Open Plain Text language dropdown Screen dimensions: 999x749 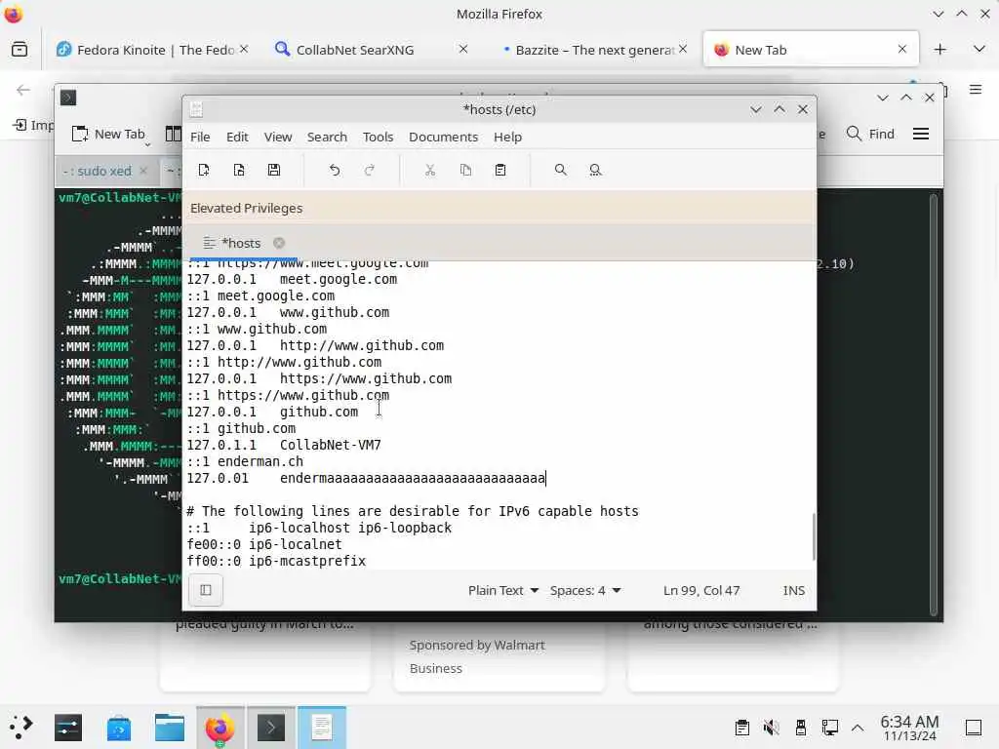pyautogui.click(x=503, y=590)
